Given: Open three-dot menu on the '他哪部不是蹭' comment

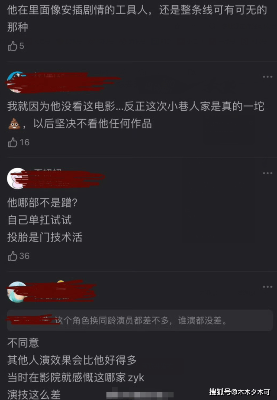Looking at the screenshot, I should pos(267,173).
